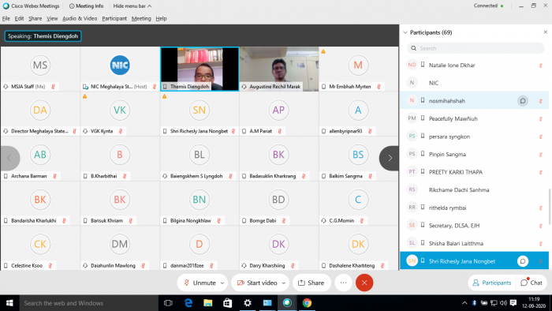The image size is (552, 311).
Task: Click device icon beside Celestine Ksoo name
Action: coord(6,265)
